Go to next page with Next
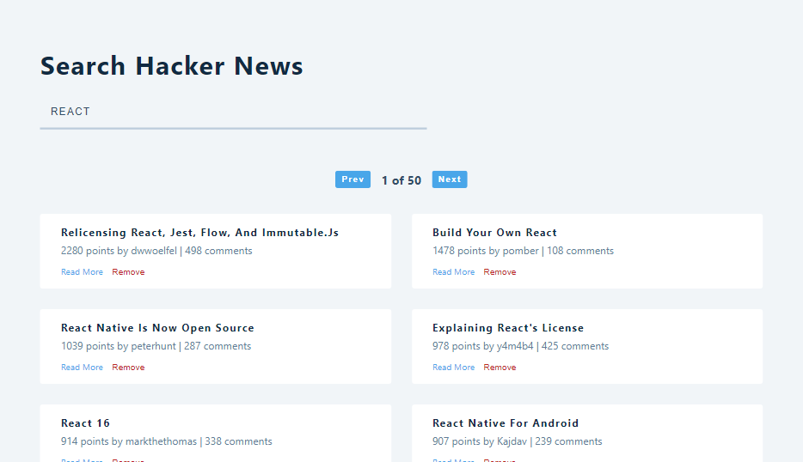803x462 pixels. click(450, 179)
